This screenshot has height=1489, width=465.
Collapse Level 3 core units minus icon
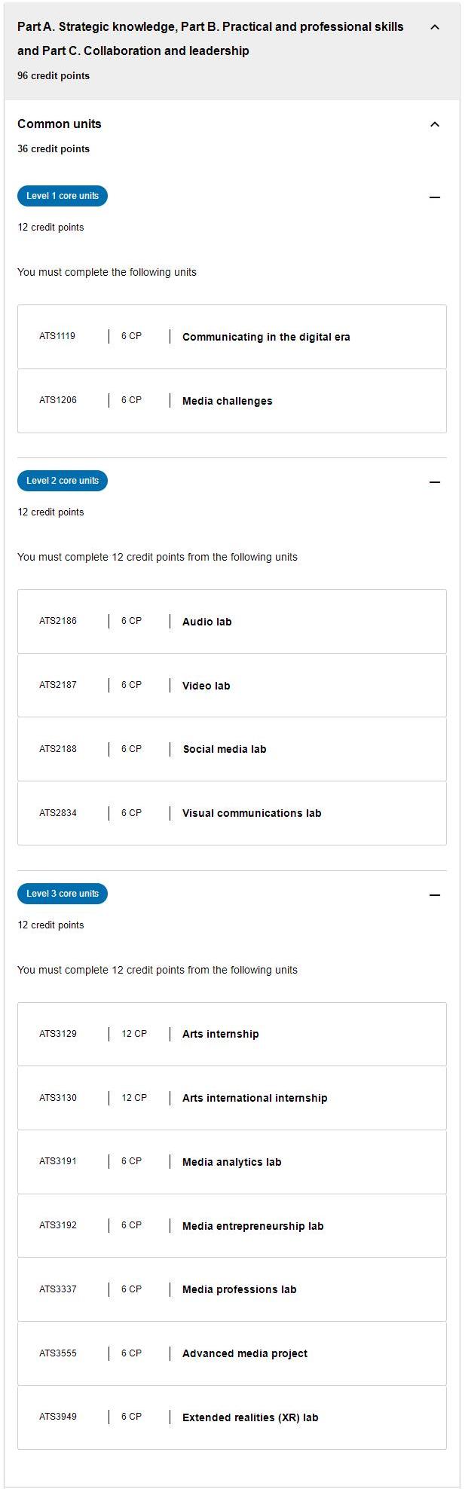pos(434,895)
